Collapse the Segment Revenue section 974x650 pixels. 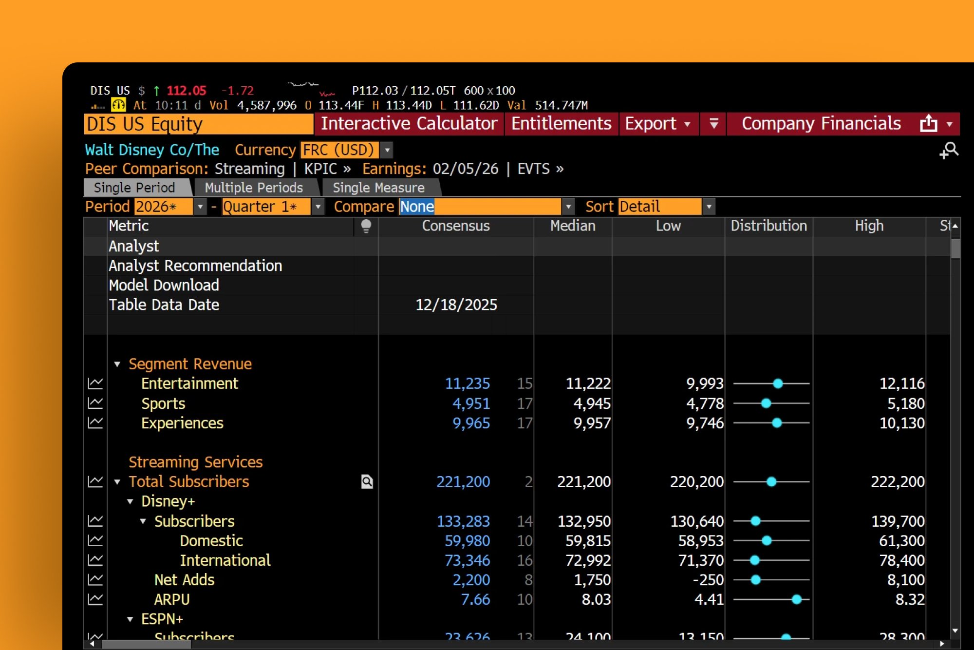coord(117,363)
